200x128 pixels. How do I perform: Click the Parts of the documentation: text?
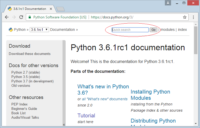(x=98, y=71)
